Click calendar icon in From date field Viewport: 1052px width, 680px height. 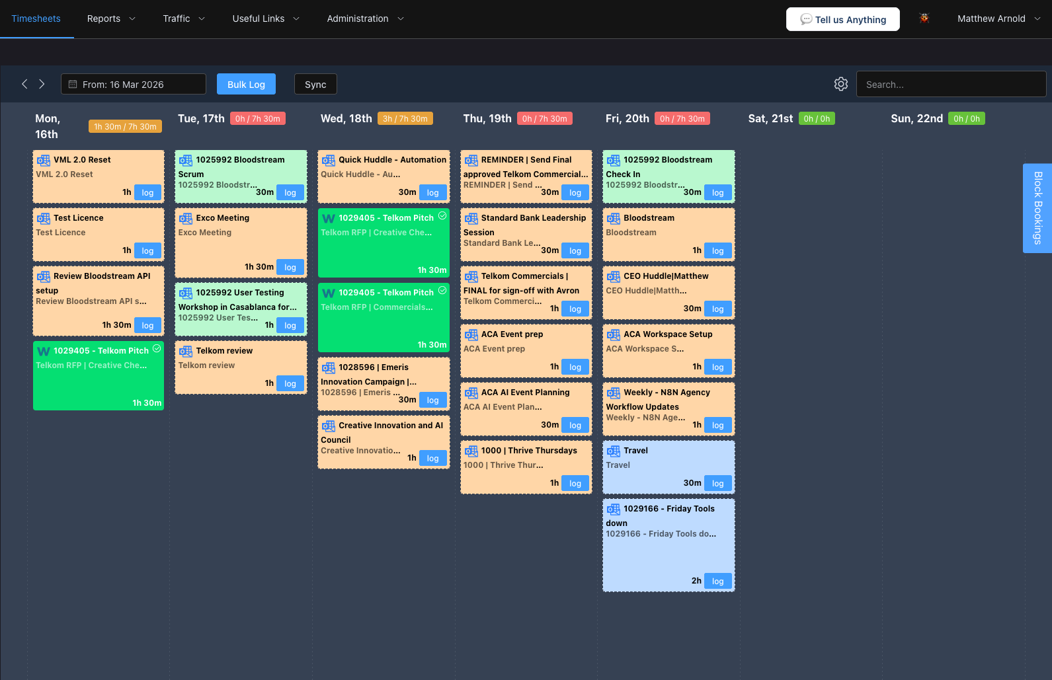pos(73,85)
